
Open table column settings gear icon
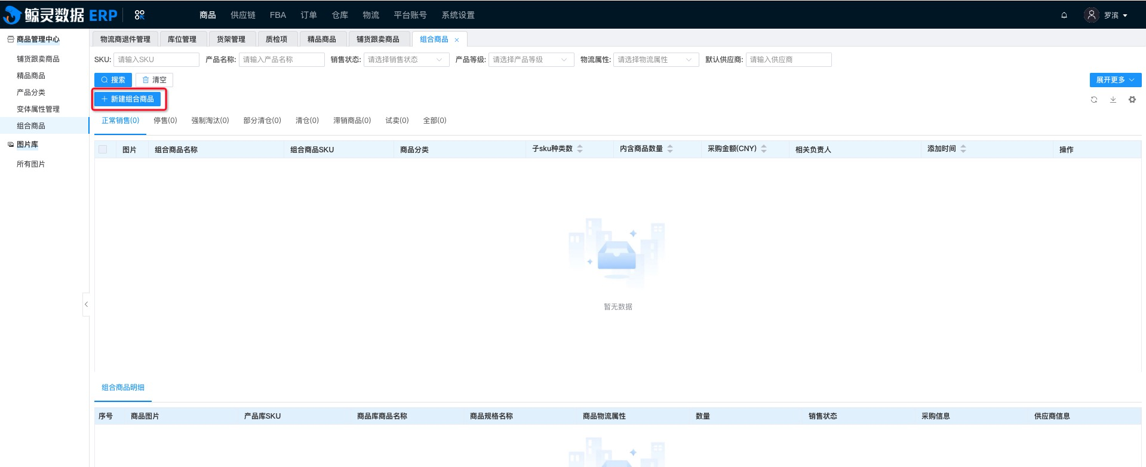1132,100
